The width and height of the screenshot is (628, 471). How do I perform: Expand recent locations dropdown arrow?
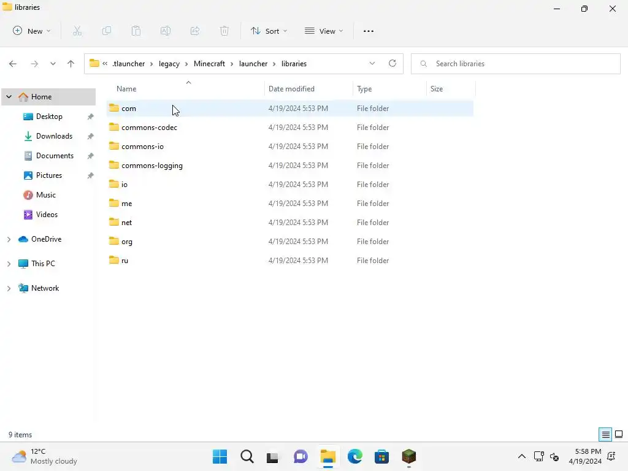click(53, 64)
